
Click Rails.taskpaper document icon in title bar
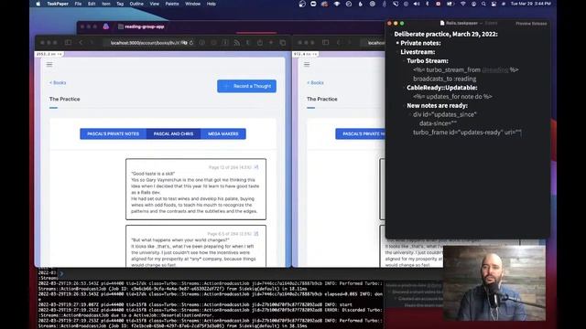pyautogui.click(x=442, y=23)
